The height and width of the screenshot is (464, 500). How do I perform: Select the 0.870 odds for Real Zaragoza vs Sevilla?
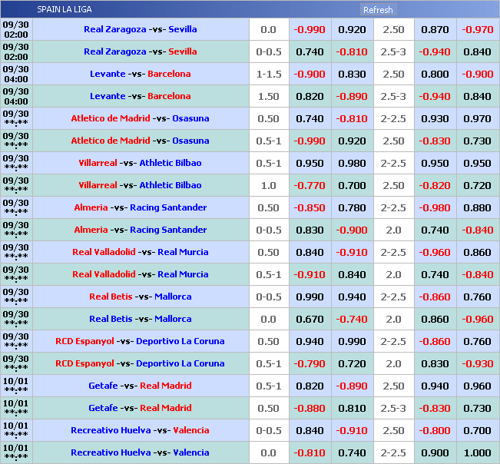[x=435, y=29]
